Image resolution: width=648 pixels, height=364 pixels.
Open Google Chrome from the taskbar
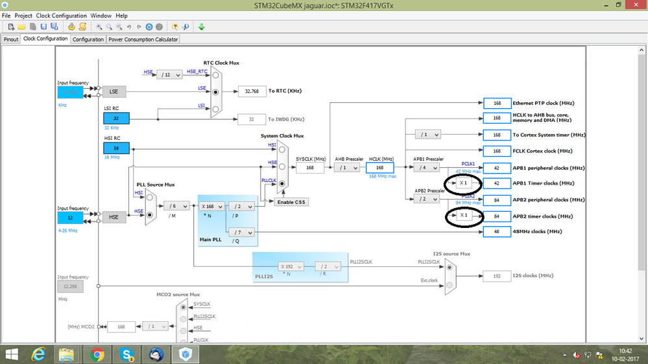click(97, 354)
